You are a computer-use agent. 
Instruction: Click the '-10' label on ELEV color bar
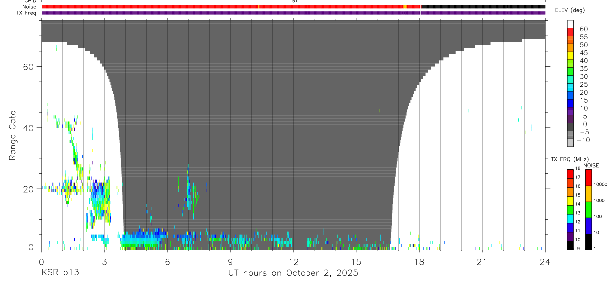coord(583,140)
